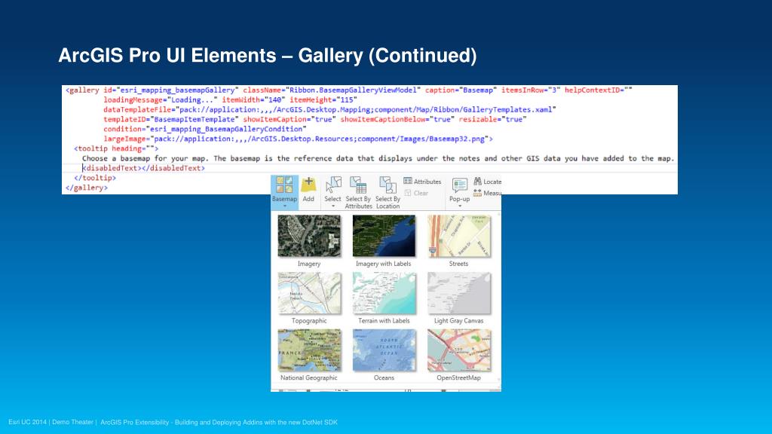
Task: Click the 'esri_mapping_basemapGallery' id value
Action: click(x=177, y=90)
